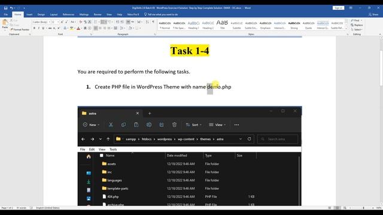Screen dimensions: 383x215
Task: Switch to the References tab
Action: (x=68, y=14)
